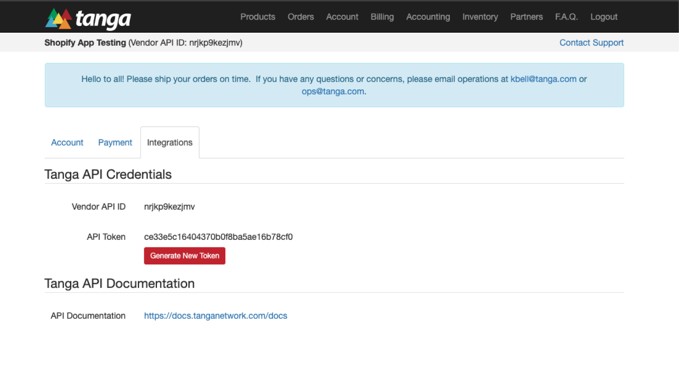
Task: Click the ops@tanga.com email link
Action: click(x=333, y=91)
